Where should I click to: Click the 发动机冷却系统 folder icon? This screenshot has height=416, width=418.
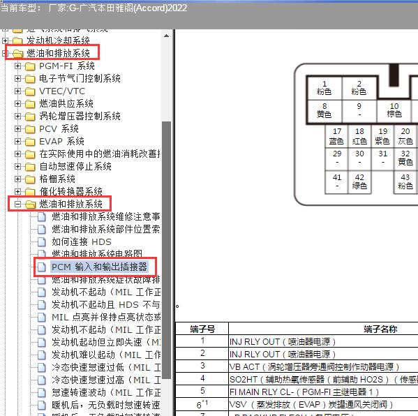coord(17,40)
